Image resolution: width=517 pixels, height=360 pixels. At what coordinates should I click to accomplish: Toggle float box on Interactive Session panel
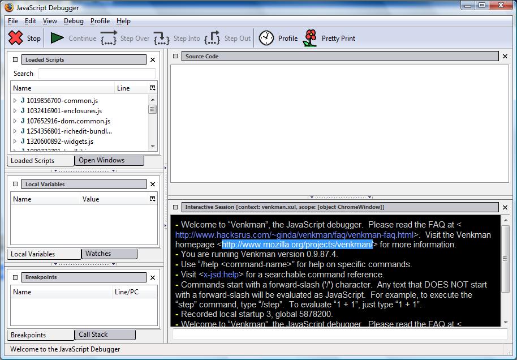pyautogui.click(x=175, y=207)
